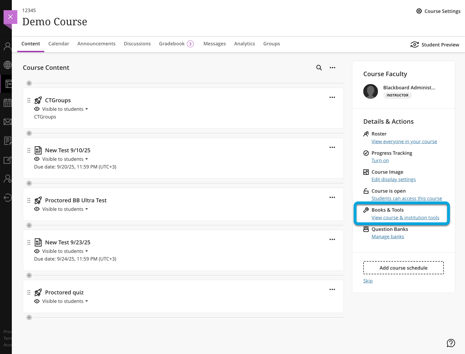Screen dimensions: 465x354
Task: Open the help icon at bottom right
Action: pyautogui.click(x=451, y=343)
